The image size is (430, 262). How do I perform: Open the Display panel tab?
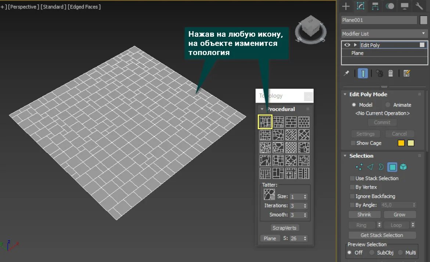pos(405,6)
